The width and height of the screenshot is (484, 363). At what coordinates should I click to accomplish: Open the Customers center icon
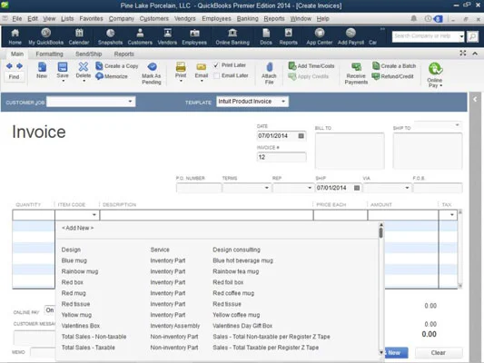[x=140, y=36]
